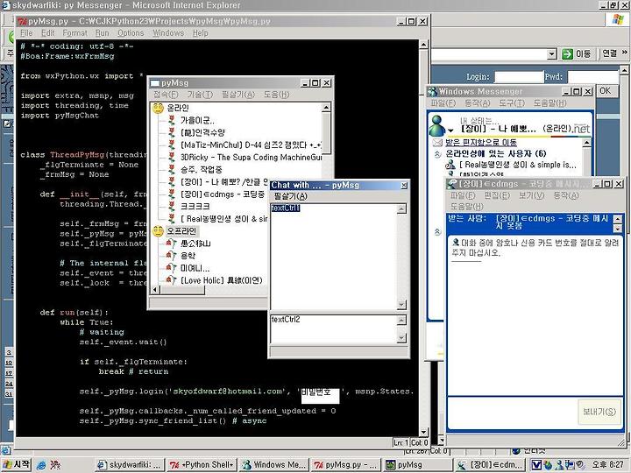Viewport: 631px width, 473px height.
Task: Click the rose icon beside 3DRicky contact
Action: [172, 157]
